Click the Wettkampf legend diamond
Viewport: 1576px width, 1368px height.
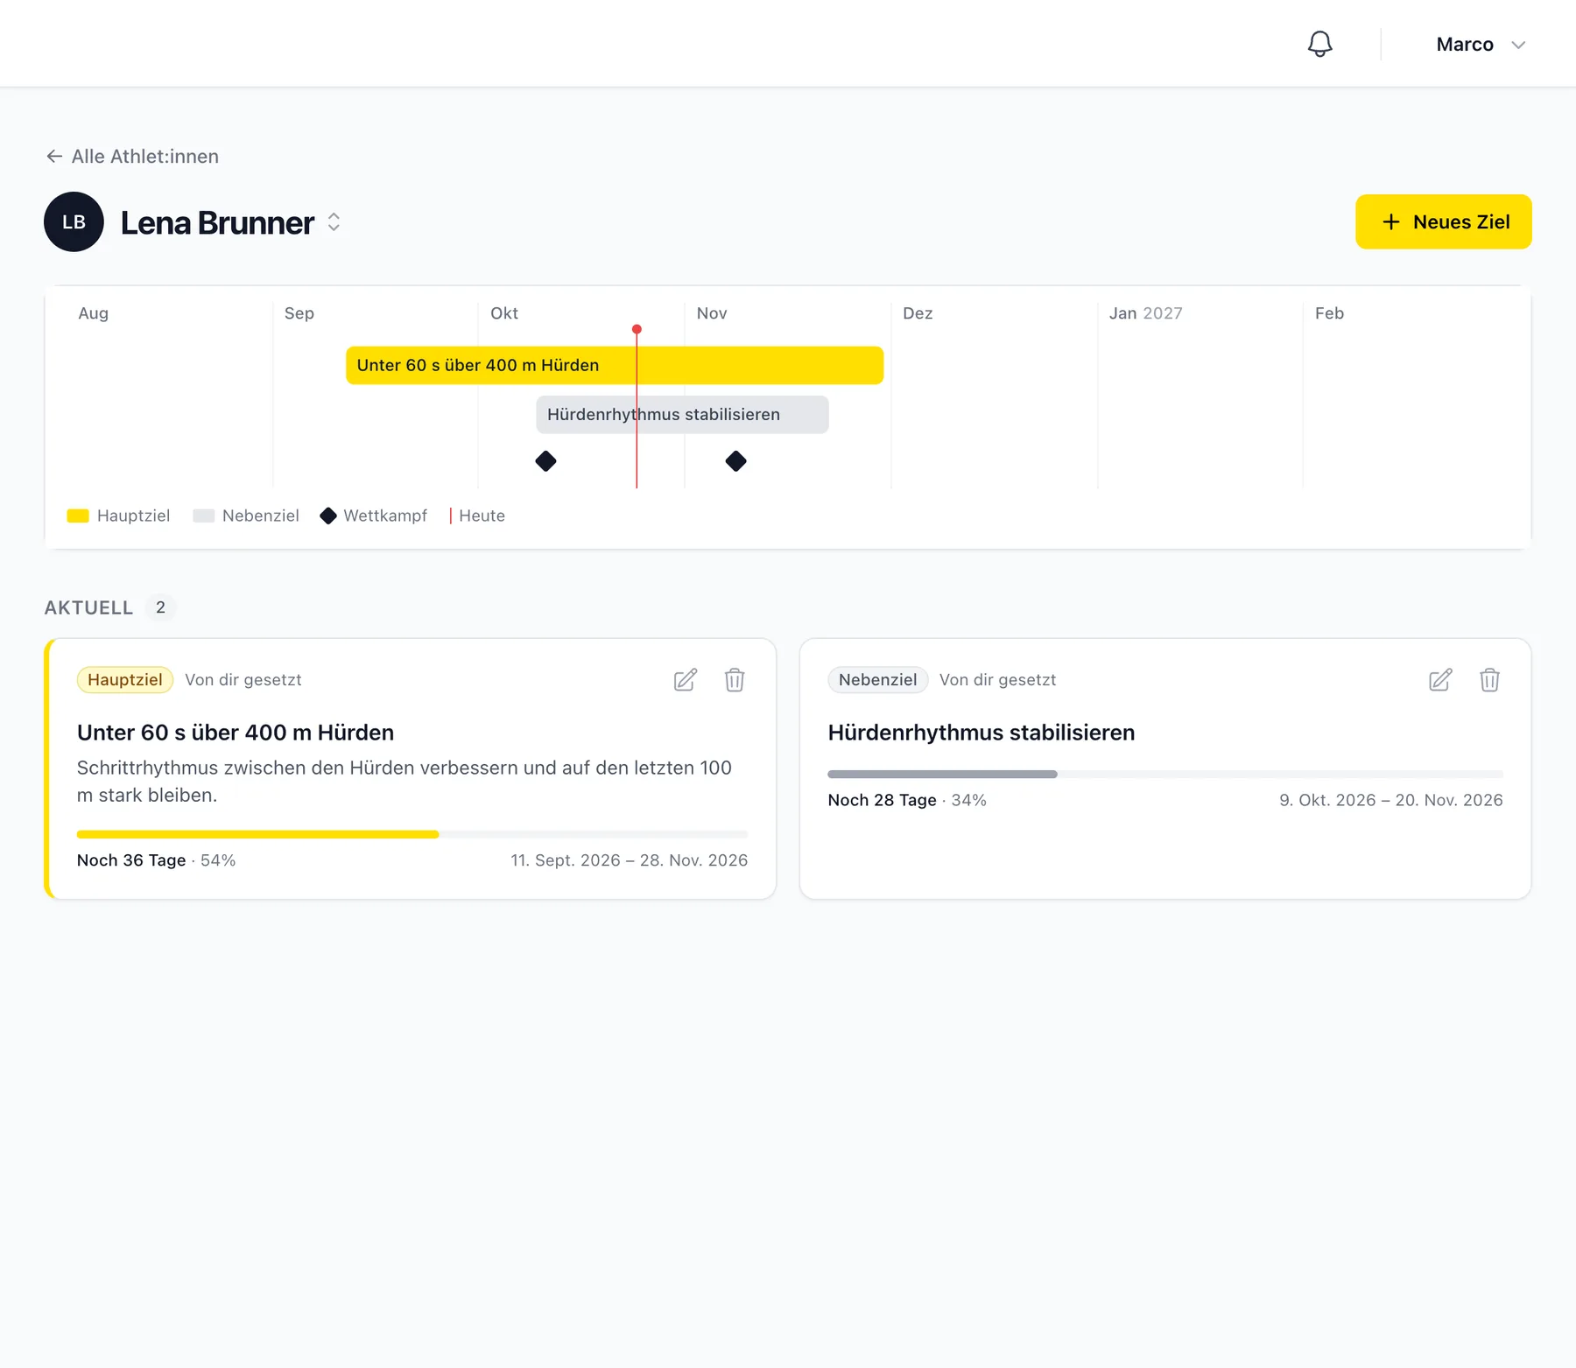(328, 516)
